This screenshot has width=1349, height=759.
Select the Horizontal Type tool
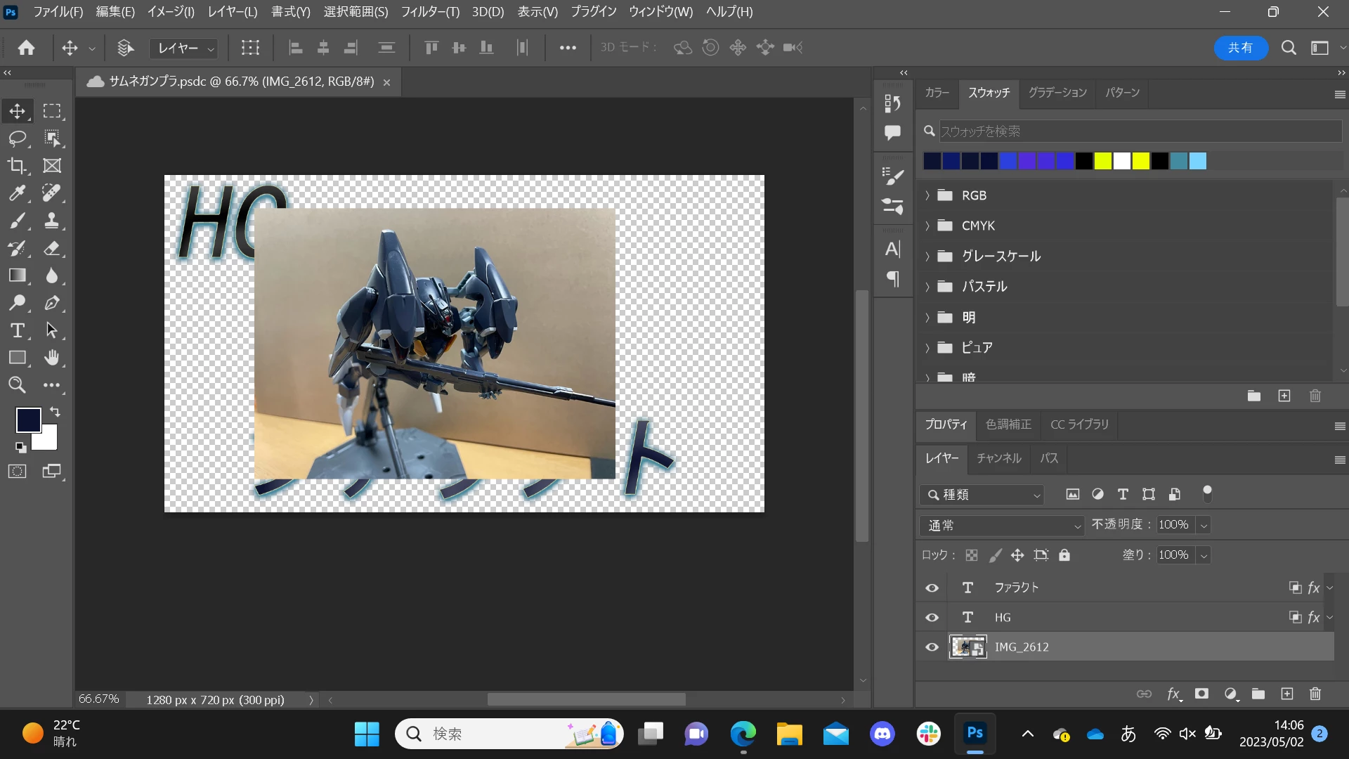click(18, 330)
